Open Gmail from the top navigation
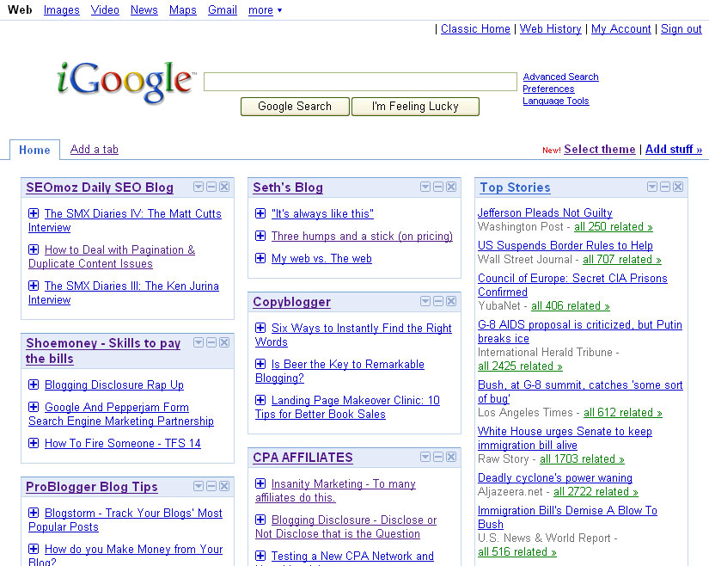This screenshot has height=566, width=709. pyautogui.click(x=223, y=10)
